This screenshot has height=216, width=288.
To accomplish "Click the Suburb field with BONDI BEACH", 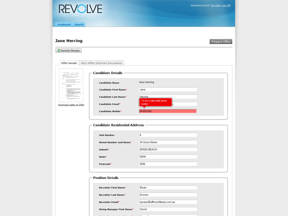I will 168,149.
